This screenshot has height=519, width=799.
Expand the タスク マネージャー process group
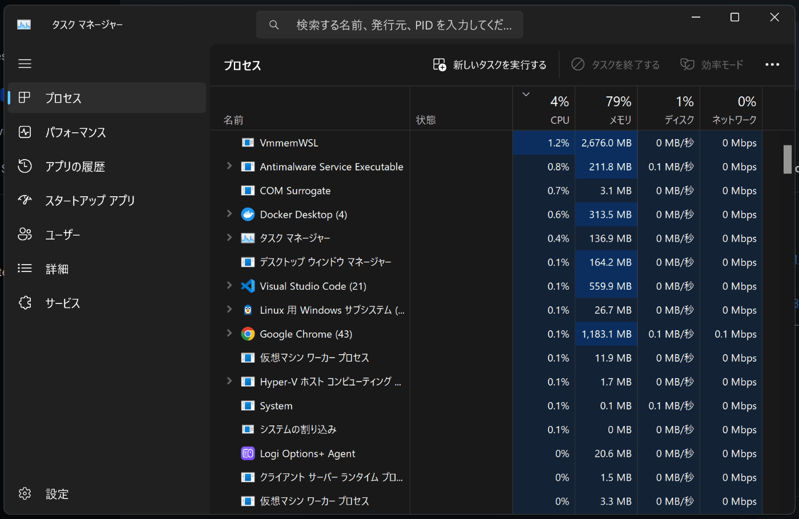229,238
